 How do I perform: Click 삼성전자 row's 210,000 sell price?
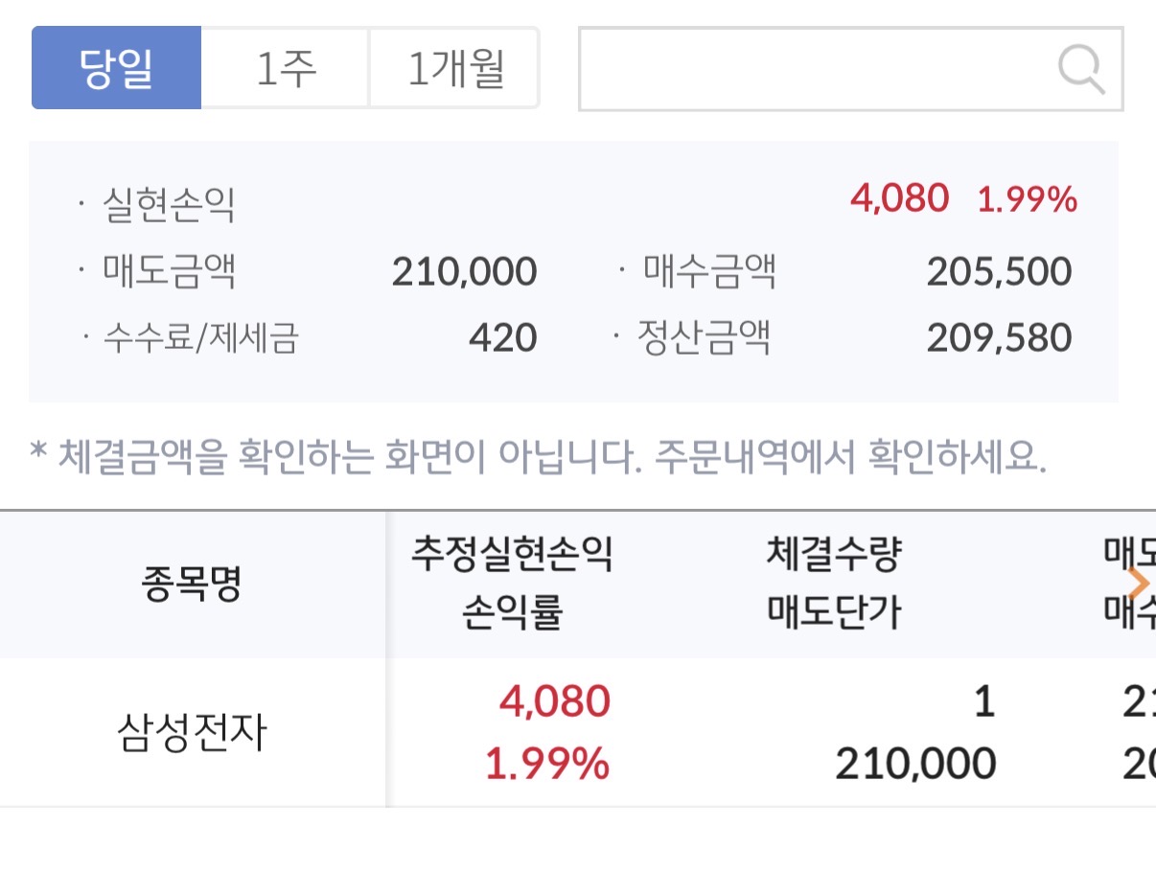915,764
